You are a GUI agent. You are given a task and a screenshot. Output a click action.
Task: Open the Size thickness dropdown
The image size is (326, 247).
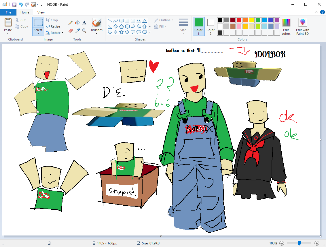tap(183, 26)
